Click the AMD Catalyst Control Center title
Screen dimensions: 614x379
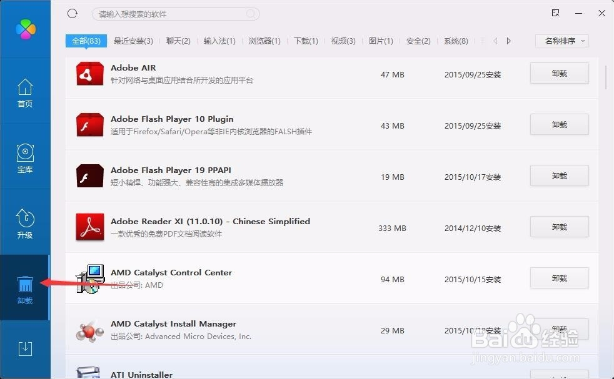171,273
